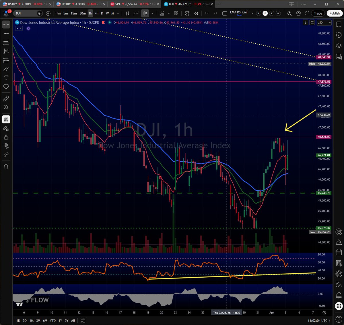Screen dimensions: 344x325
Task: Toggle lock all drawings
Action: pos(6,137)
